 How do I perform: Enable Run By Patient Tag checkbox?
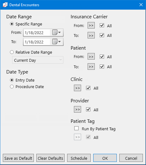coord(76,128)
